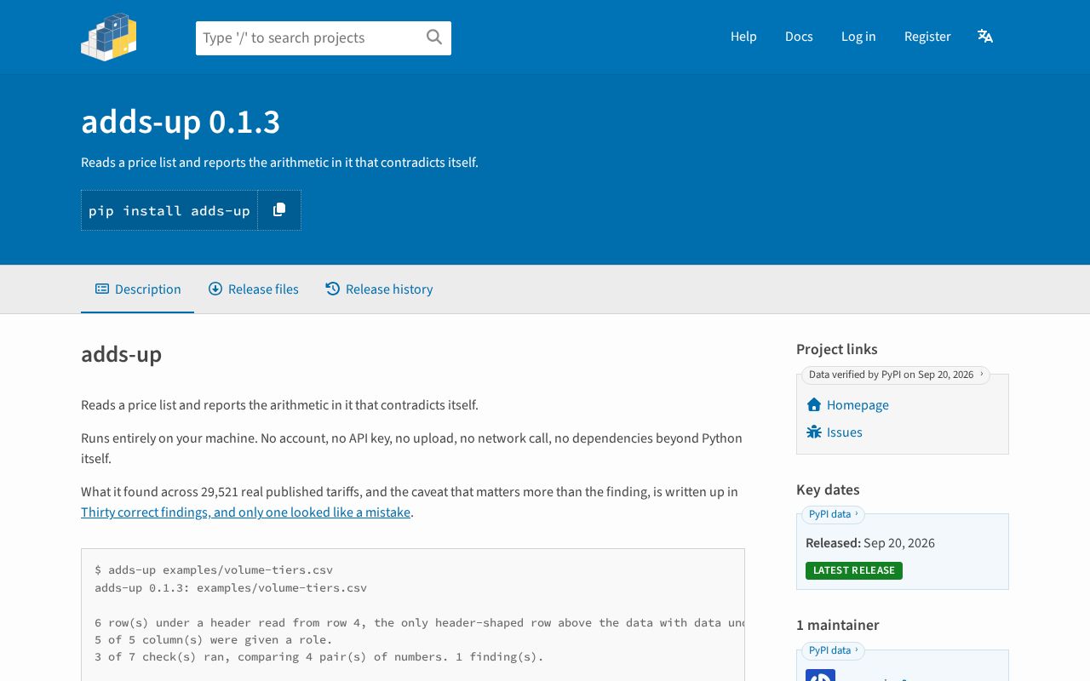This screenshot has width=1090, height=681.
Task: Open the Issues project link
Action: coord(844,432)
